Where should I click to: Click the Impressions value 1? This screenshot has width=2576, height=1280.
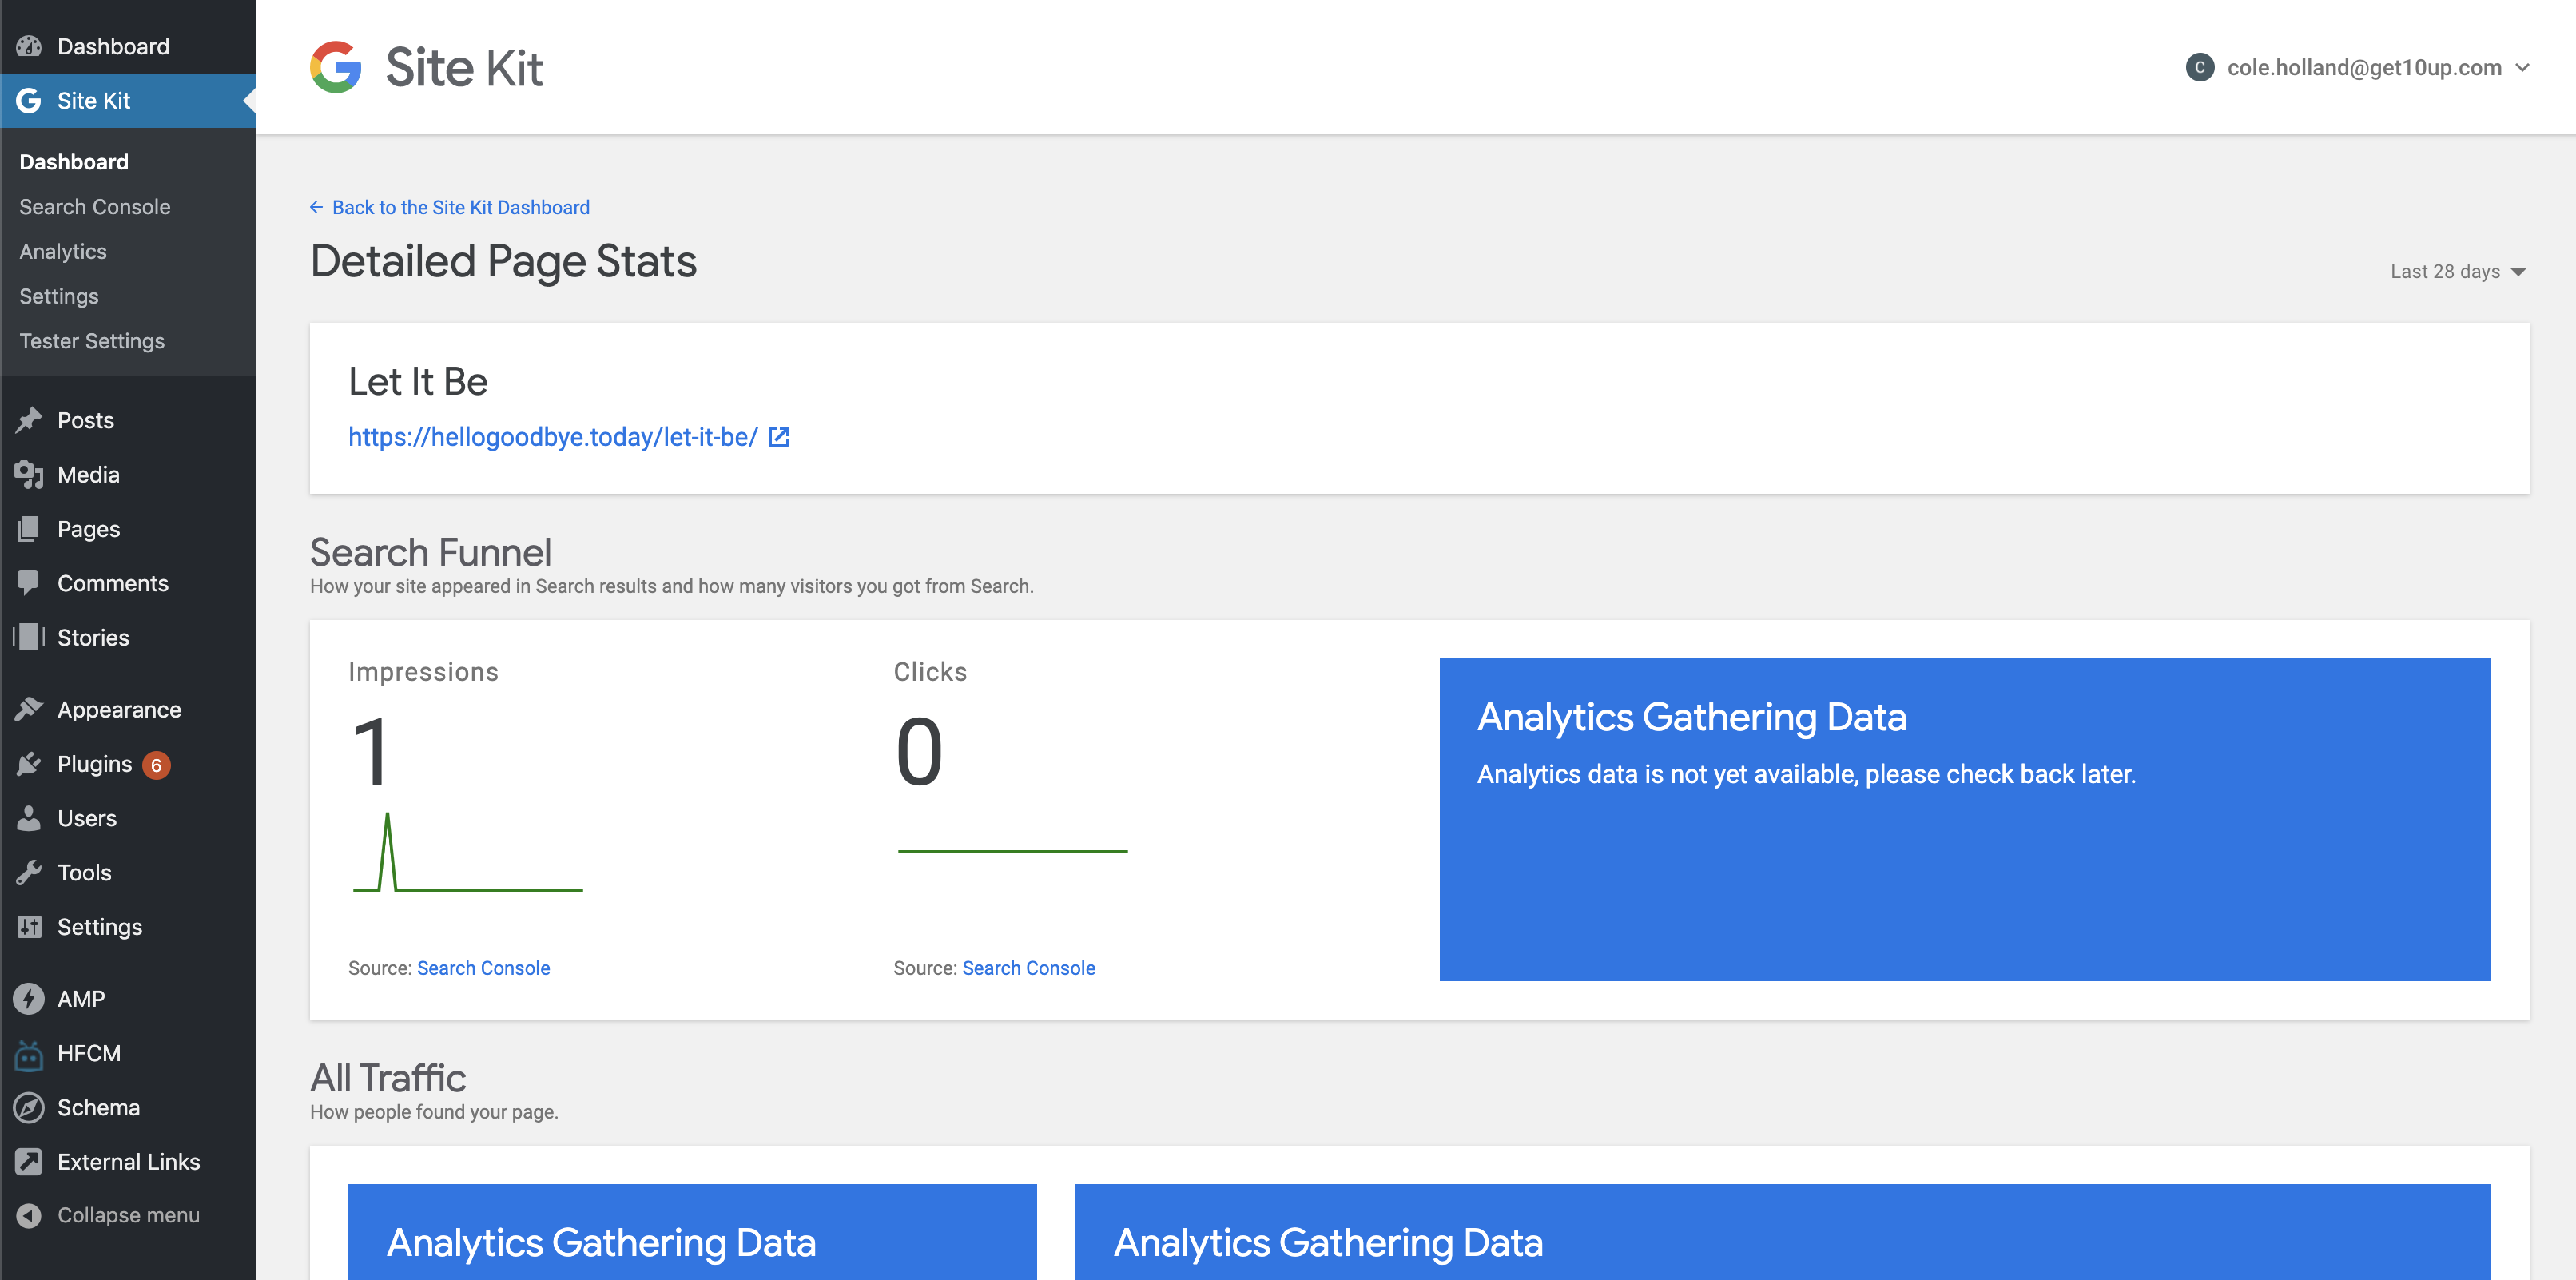[x=371, y=752]
